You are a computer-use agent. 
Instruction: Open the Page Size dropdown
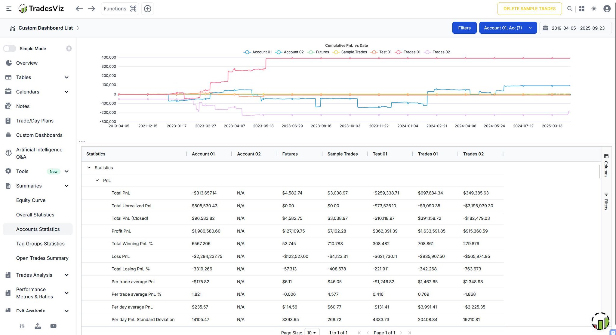pyautogui.click(x=312, y=332)
